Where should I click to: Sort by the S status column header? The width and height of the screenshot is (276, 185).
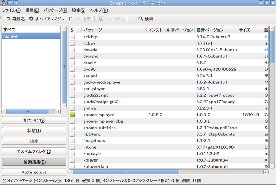[x=72, y=30]
